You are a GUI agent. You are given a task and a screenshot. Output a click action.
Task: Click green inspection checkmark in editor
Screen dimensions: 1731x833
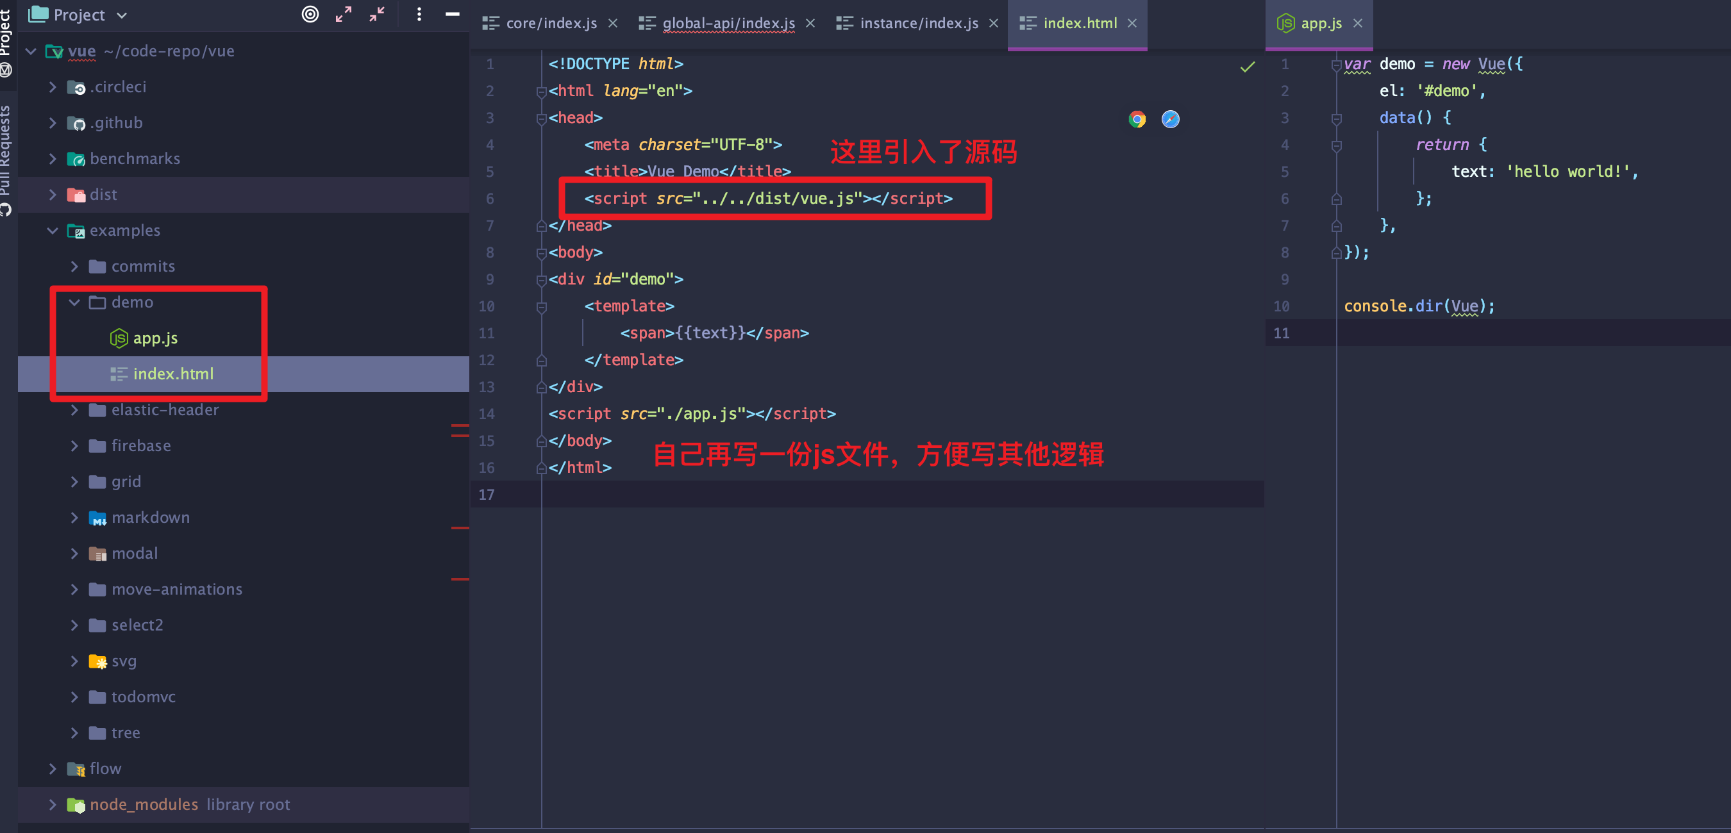(x=1247, y=67)
